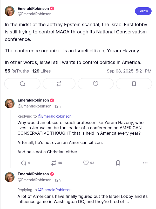
Task: Click the Follow button
Action: point(143,11)
